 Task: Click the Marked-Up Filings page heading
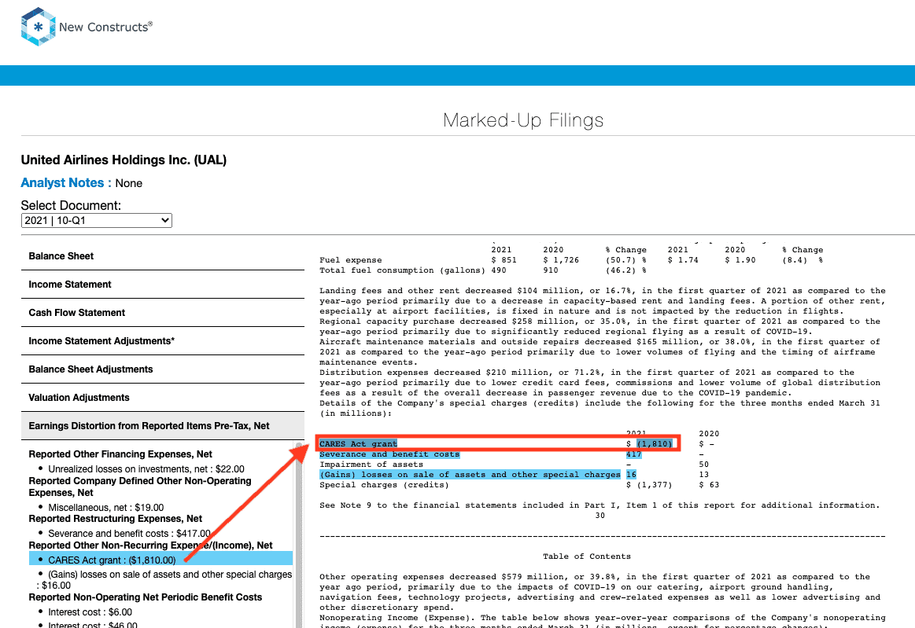click(523, 120)
